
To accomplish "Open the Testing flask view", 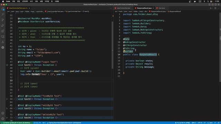I will pos(3,42).
